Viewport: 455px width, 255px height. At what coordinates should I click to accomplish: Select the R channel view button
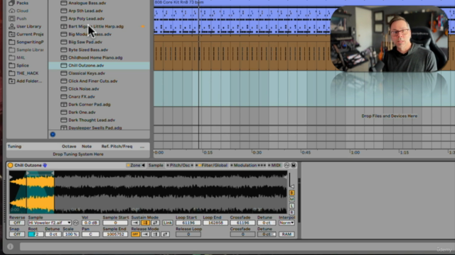pos(292,212)
